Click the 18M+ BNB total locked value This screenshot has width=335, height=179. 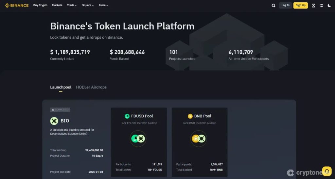coord(216,170)
